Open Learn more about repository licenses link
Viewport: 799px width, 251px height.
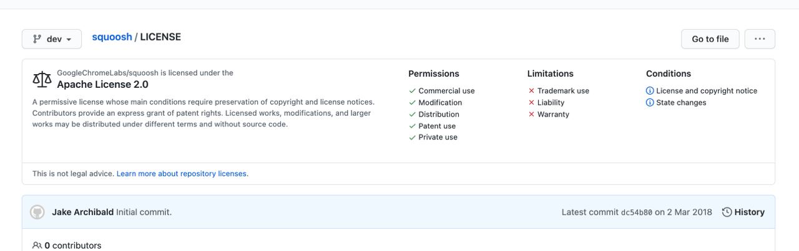pyautogui.click(x=182, y=174)
